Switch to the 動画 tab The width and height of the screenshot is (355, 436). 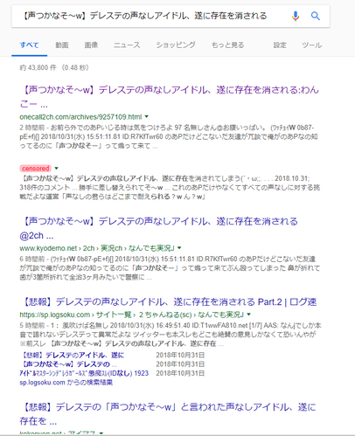[x=62, y=45]
